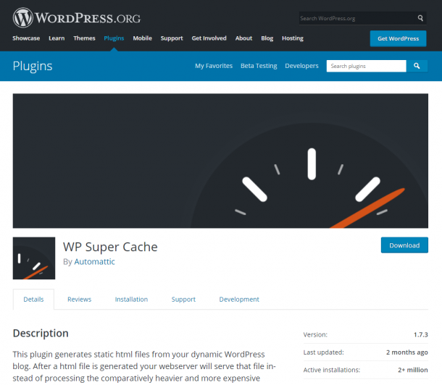442x385 pixels.
Task: Click the '2 months ago' value
Action: (x=407, y=352)
